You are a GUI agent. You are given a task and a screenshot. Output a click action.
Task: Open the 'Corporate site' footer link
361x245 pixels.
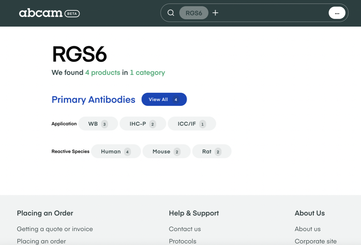316,241
